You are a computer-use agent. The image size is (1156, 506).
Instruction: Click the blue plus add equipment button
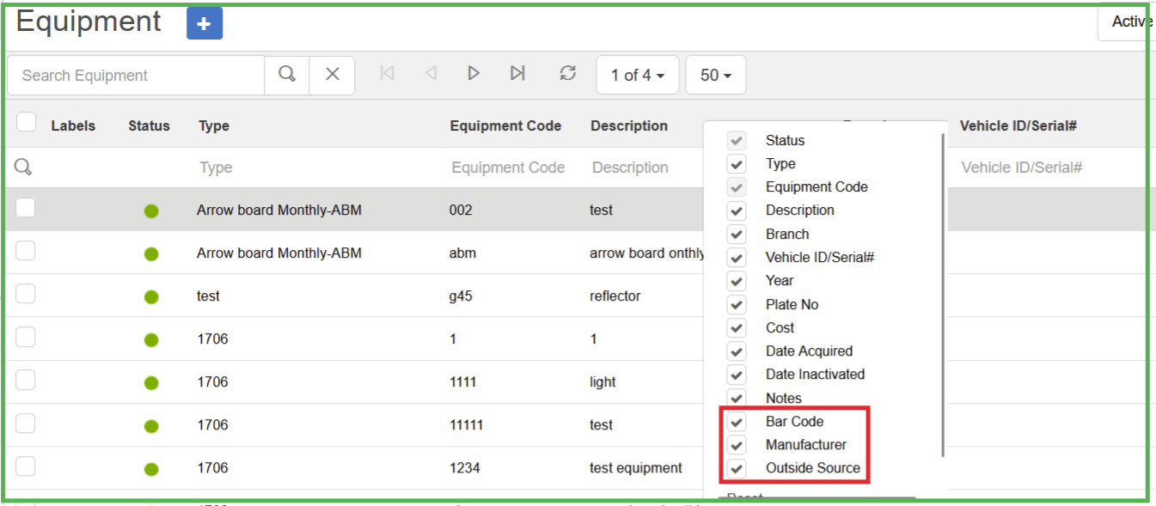point(205,24)
